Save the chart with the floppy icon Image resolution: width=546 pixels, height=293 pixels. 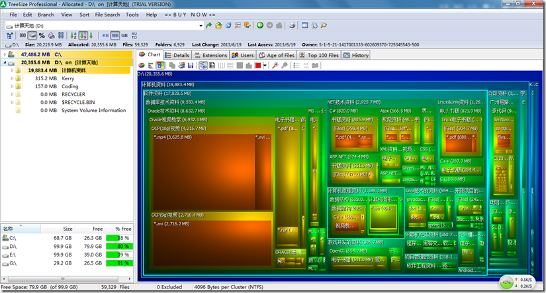[x=191, y=65]
